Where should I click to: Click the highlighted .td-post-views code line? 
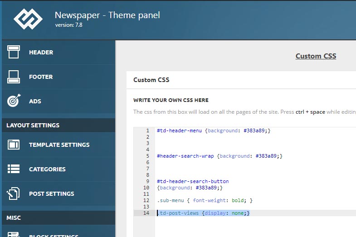204,213
